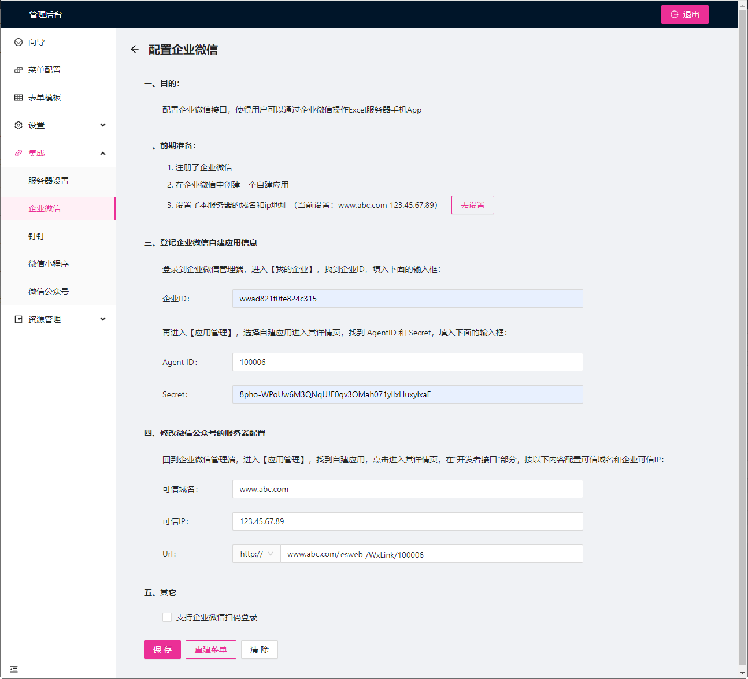Screen dimensions: 748x679
Task: Open the http:// protocol dropdown
Action: (257, 554)
